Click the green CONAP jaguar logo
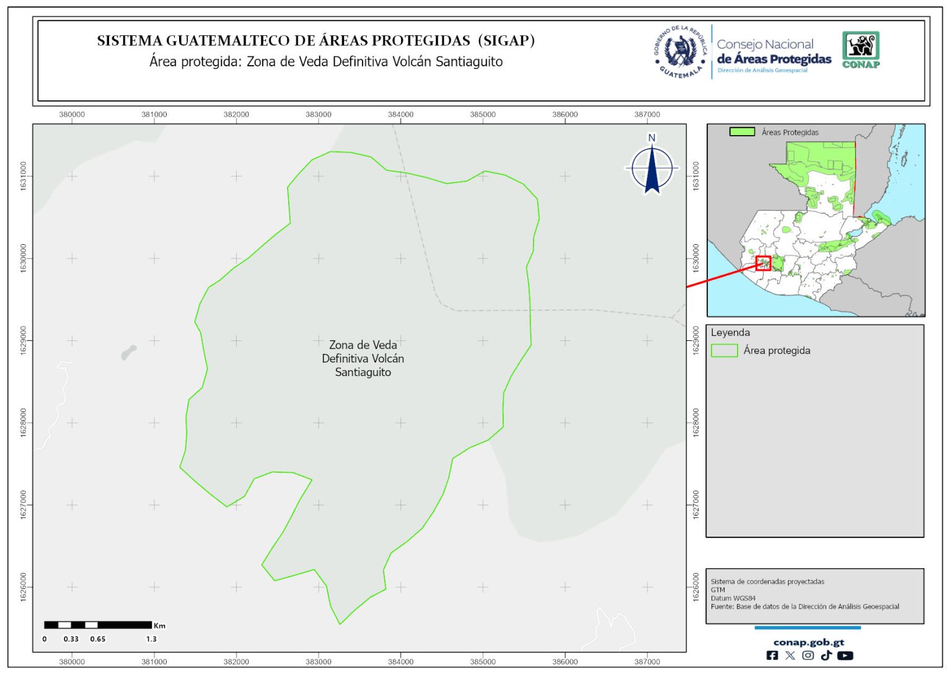 [860, 50]
